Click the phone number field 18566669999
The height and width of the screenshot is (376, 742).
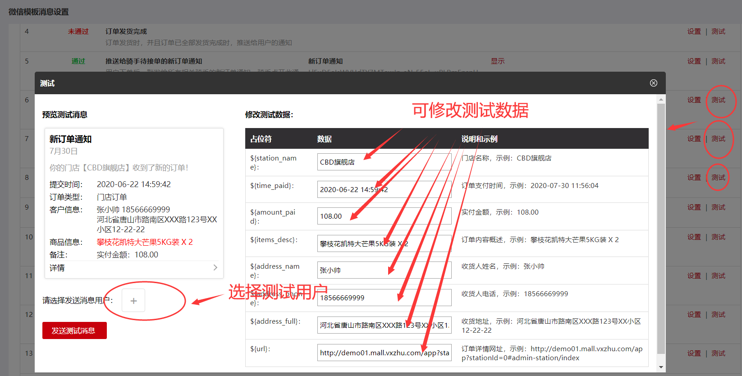(384, 298)
